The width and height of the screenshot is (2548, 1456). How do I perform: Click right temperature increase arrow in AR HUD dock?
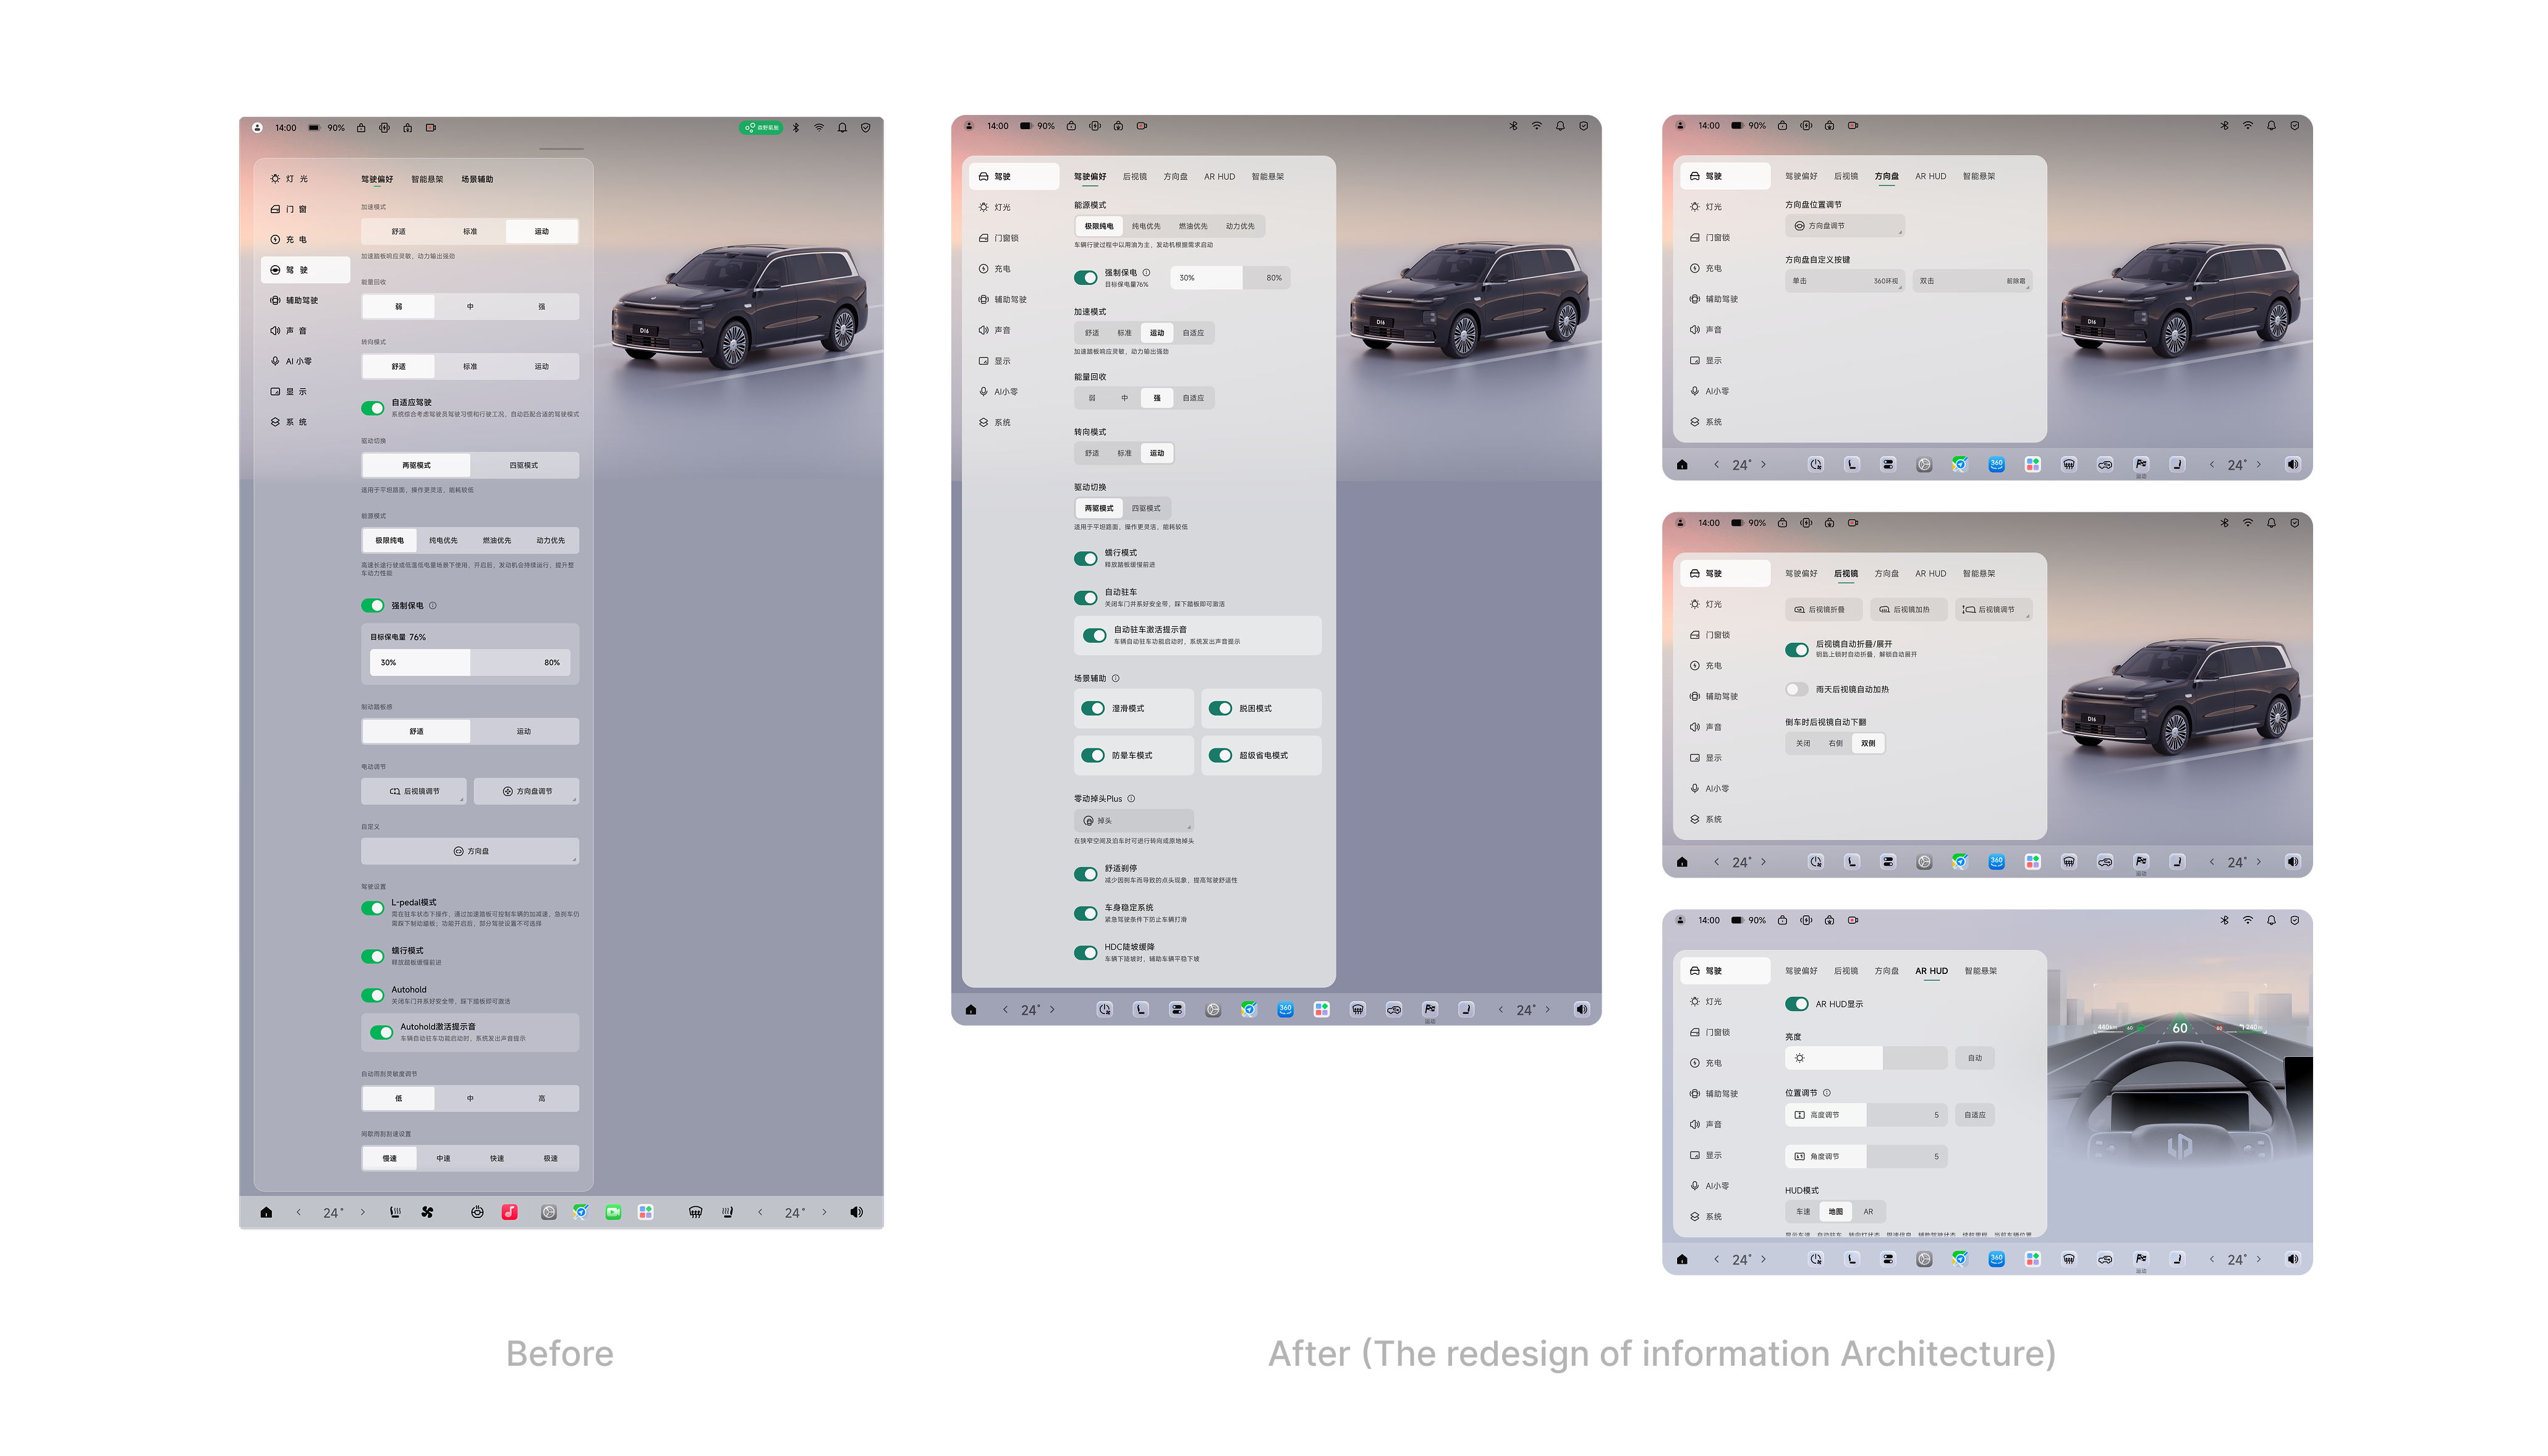point(2258,1259)
